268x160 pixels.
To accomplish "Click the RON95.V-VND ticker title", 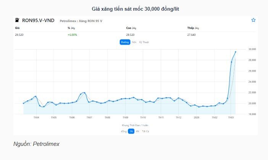I will (38, 20).
